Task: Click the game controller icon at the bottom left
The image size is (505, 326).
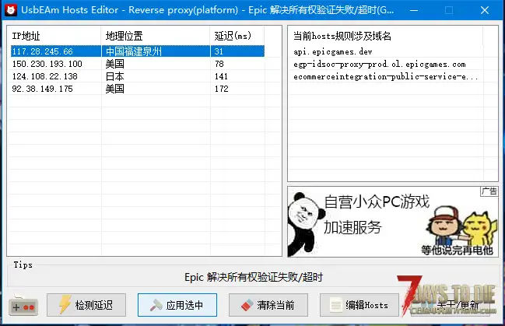Action: (x=23, y=306)
